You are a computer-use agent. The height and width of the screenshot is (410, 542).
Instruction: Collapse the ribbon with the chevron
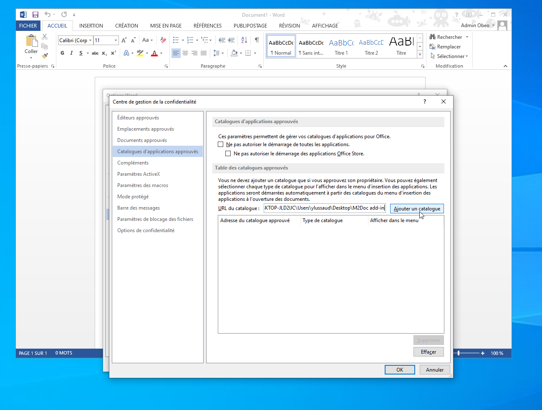(x=505, y=66)
